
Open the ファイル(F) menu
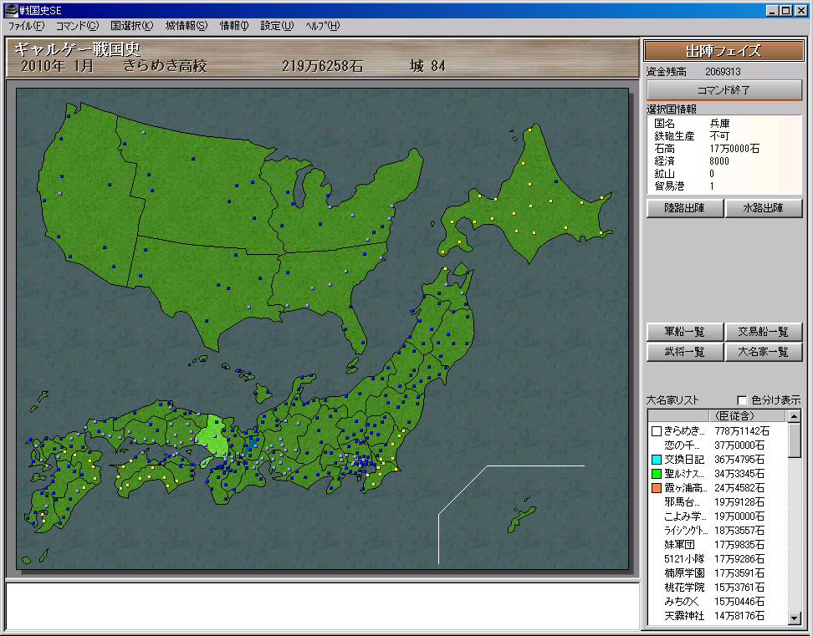click(26, 25)
